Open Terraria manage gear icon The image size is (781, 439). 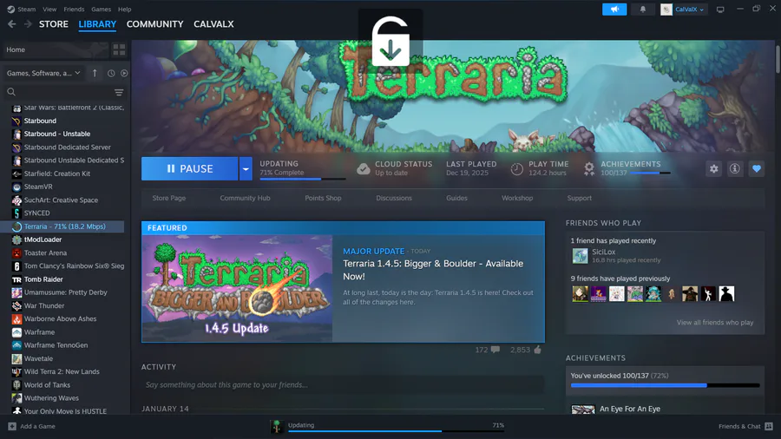click(x=714, y=168)
